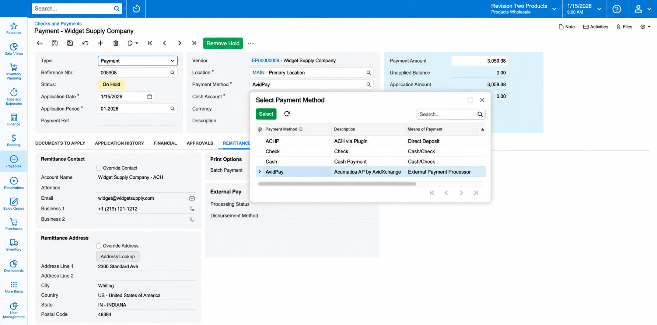Open vendor EP00000009 link
Viewport: 657px width, 325px height.
(x=265, y=60)
